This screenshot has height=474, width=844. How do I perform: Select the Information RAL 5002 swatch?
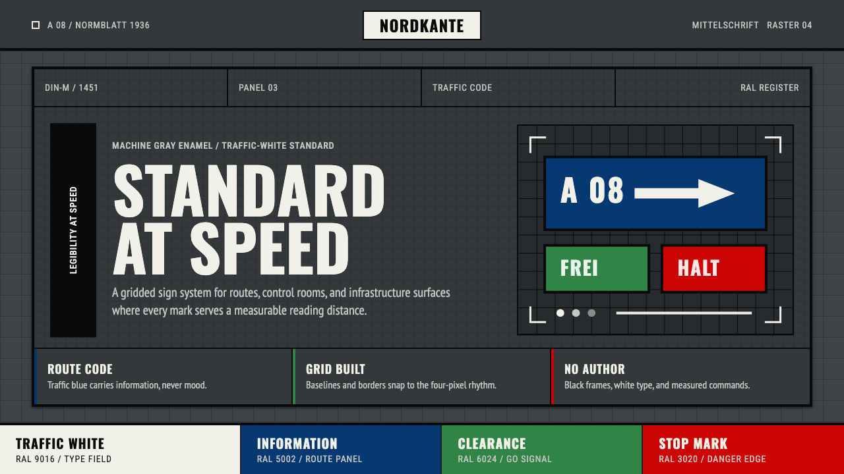(341, 450)
